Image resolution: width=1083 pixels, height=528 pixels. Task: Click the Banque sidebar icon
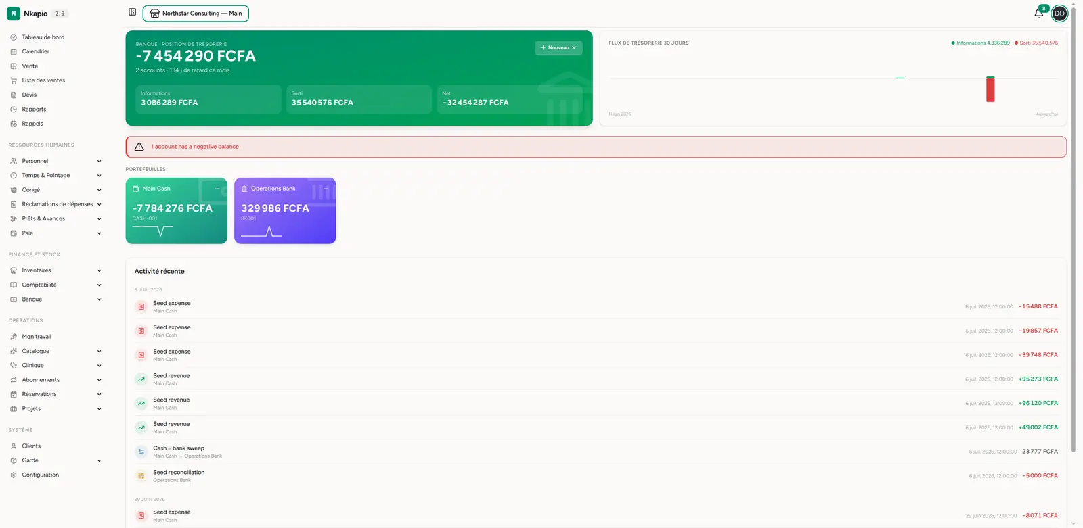[14, 299]
